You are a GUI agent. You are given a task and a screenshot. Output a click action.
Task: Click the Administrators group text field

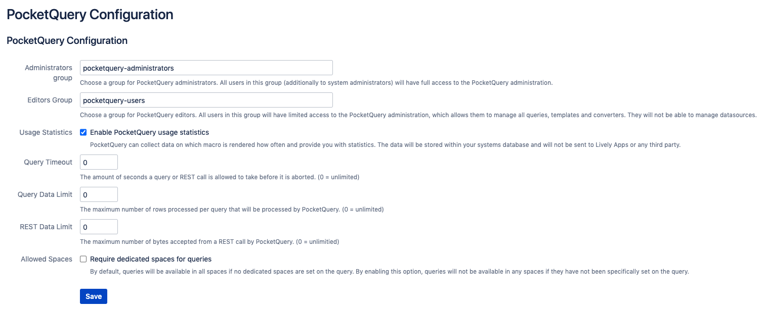point(206,68)
